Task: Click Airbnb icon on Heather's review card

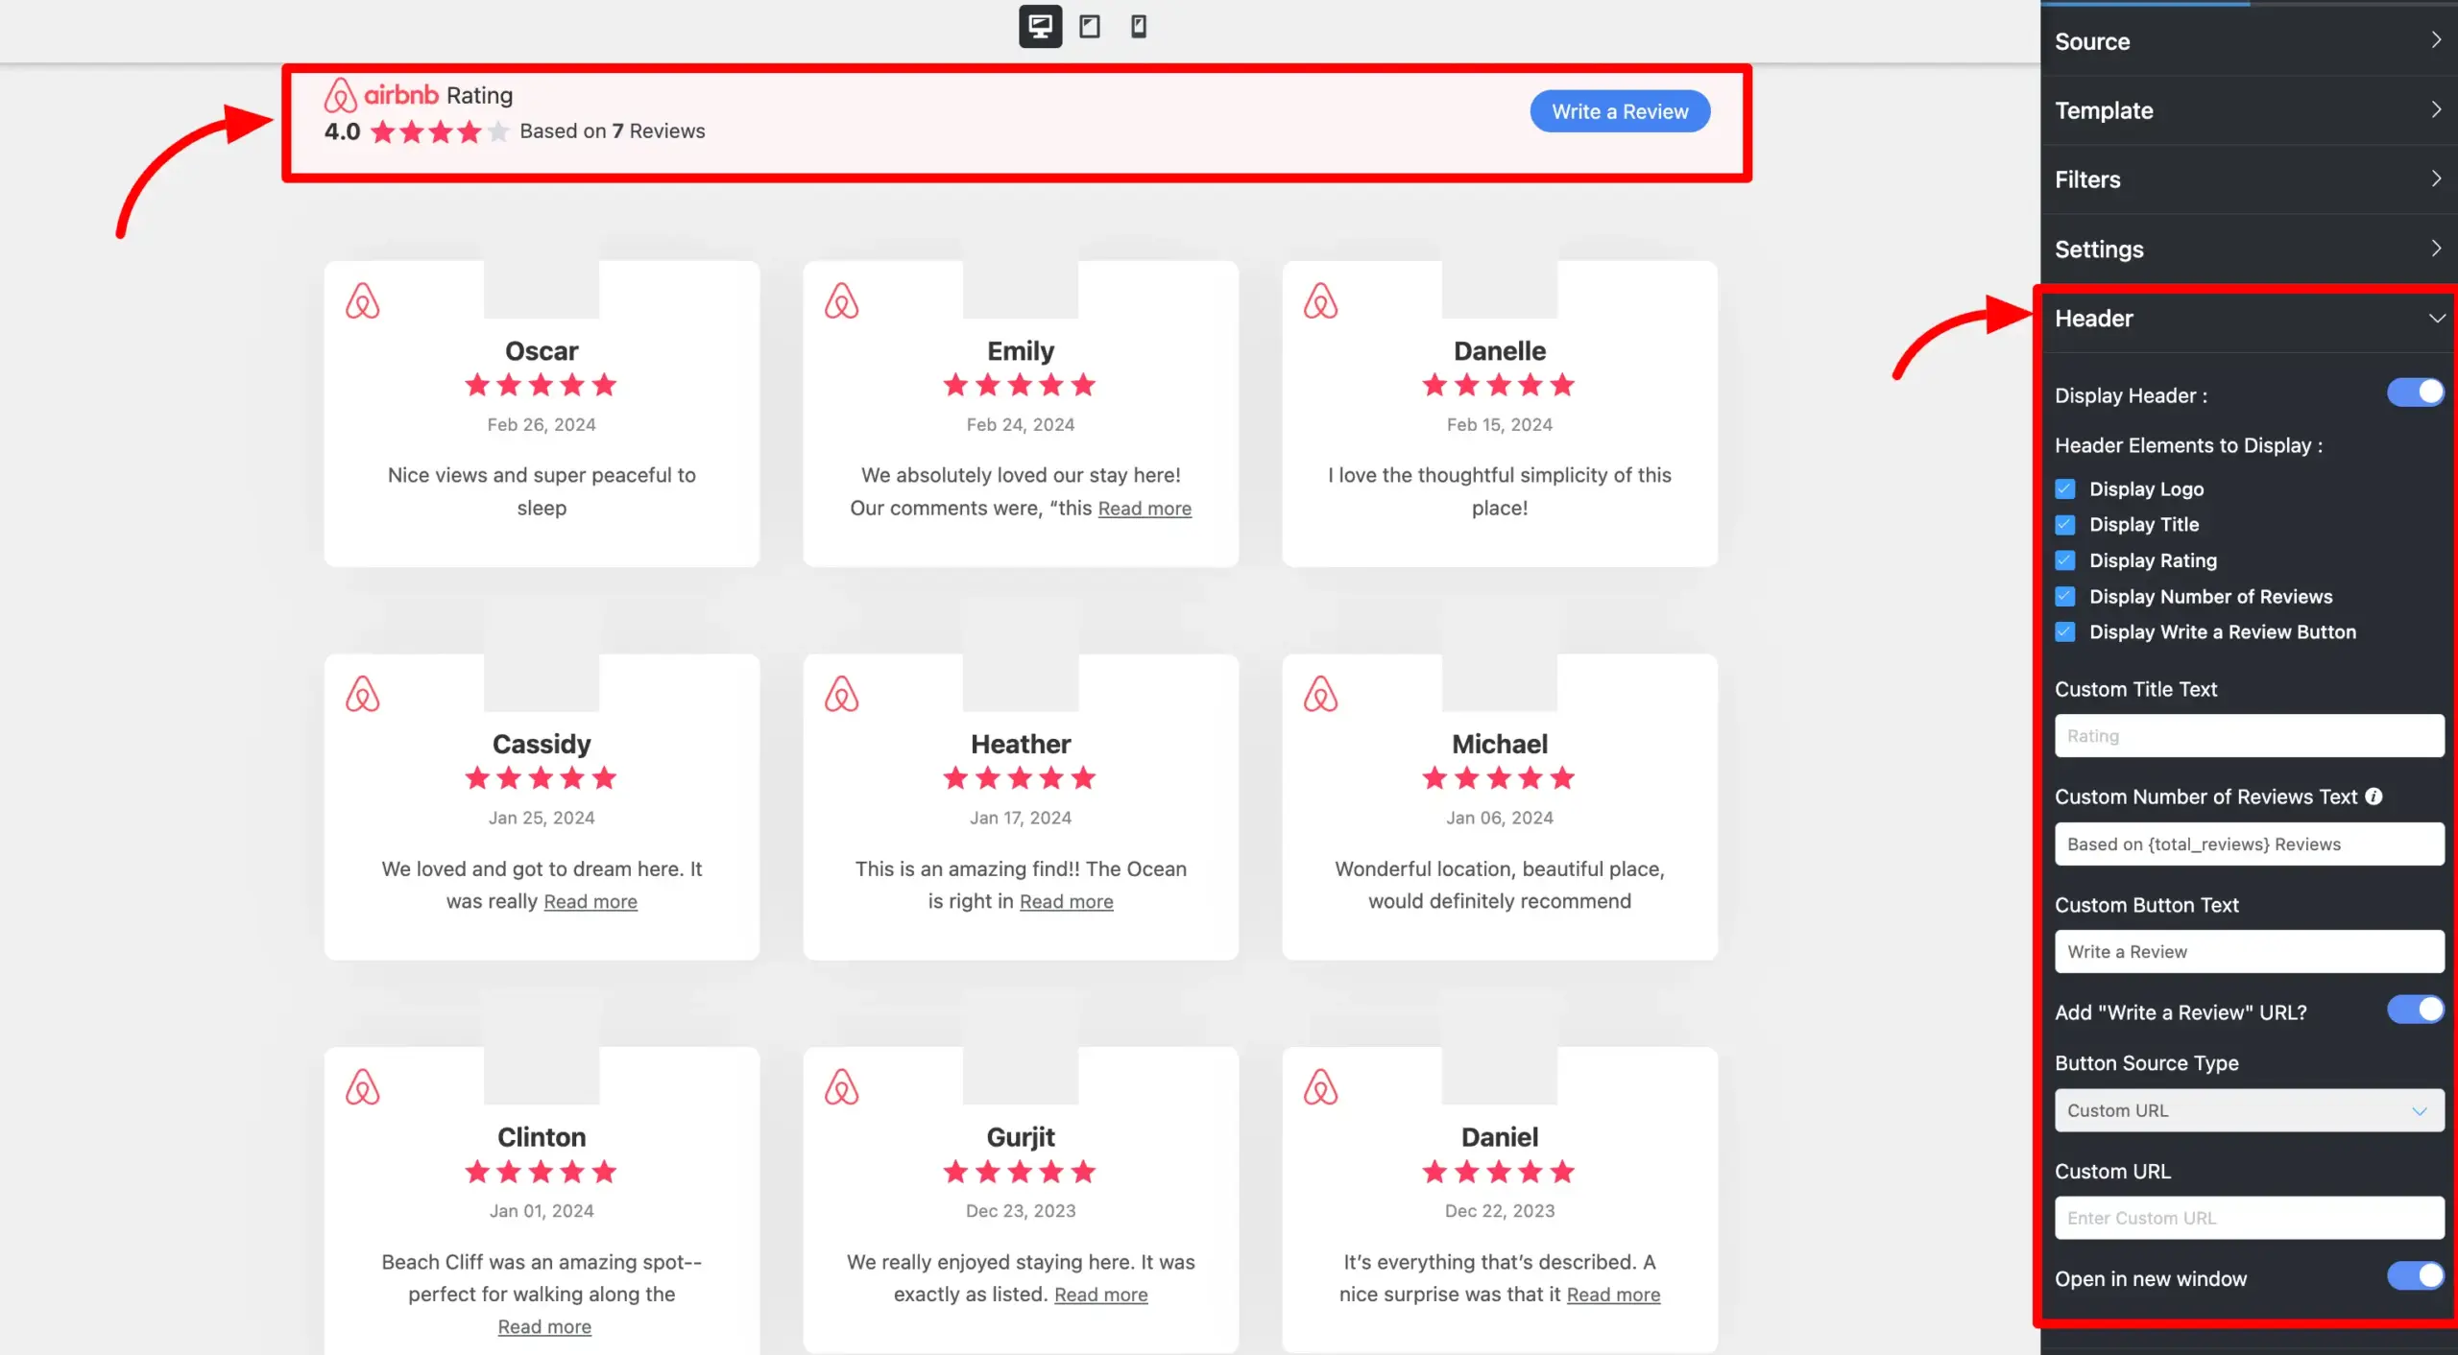Action: pos(841,694)
